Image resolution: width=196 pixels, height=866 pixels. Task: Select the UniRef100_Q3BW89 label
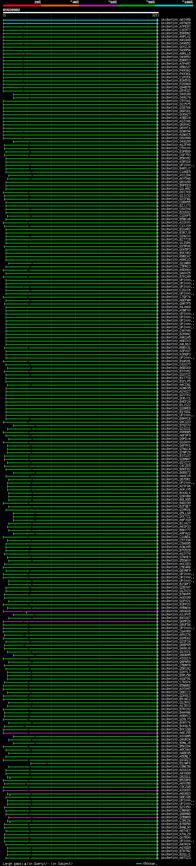[x=176, y=817]
